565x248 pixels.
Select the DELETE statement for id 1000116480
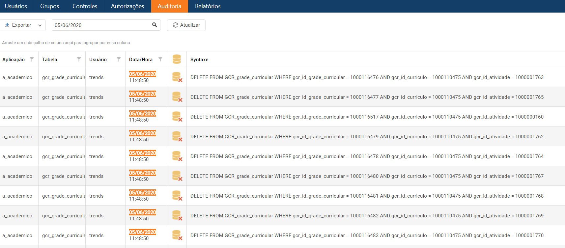(367, 176)
